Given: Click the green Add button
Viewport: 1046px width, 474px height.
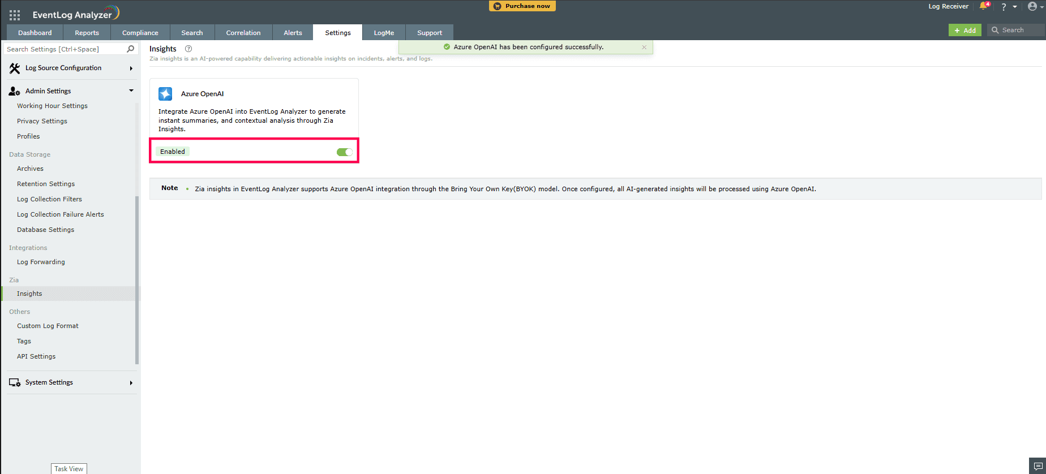Looking at the screenshot, I should [964, 30].
